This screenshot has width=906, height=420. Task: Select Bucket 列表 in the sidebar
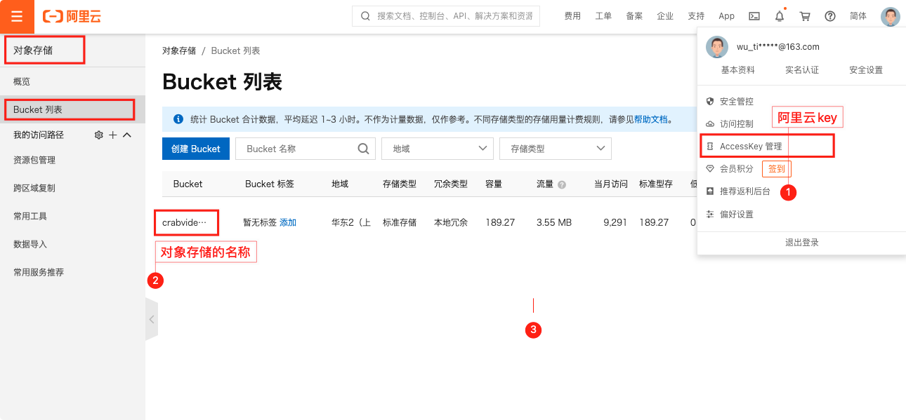[72, 109]
